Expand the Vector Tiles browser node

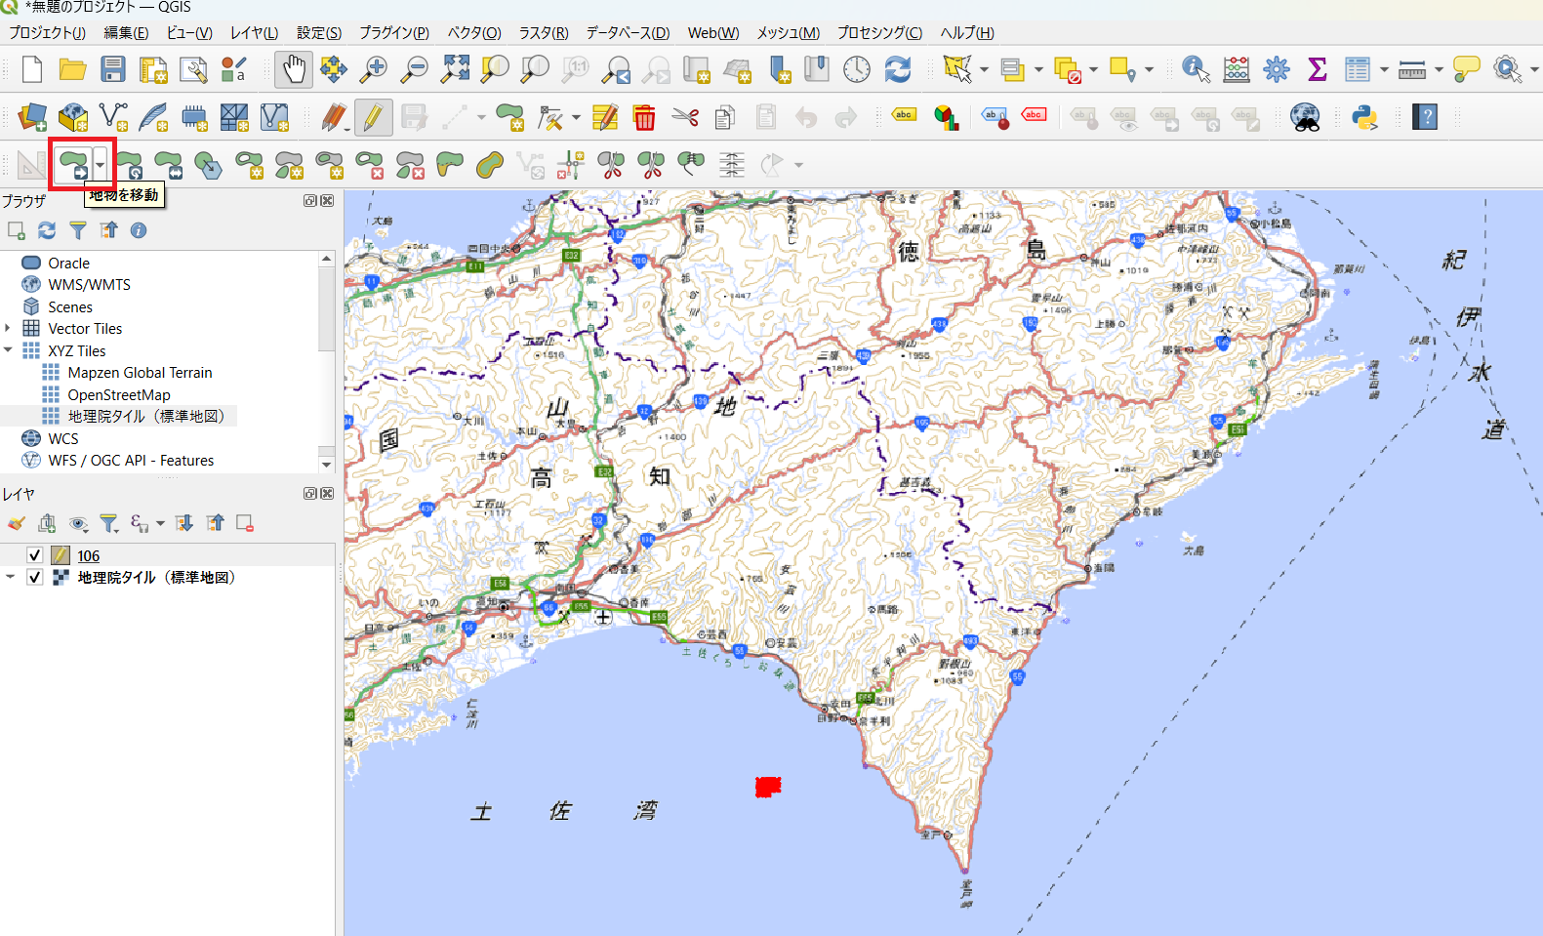click(x=8, y=328)
